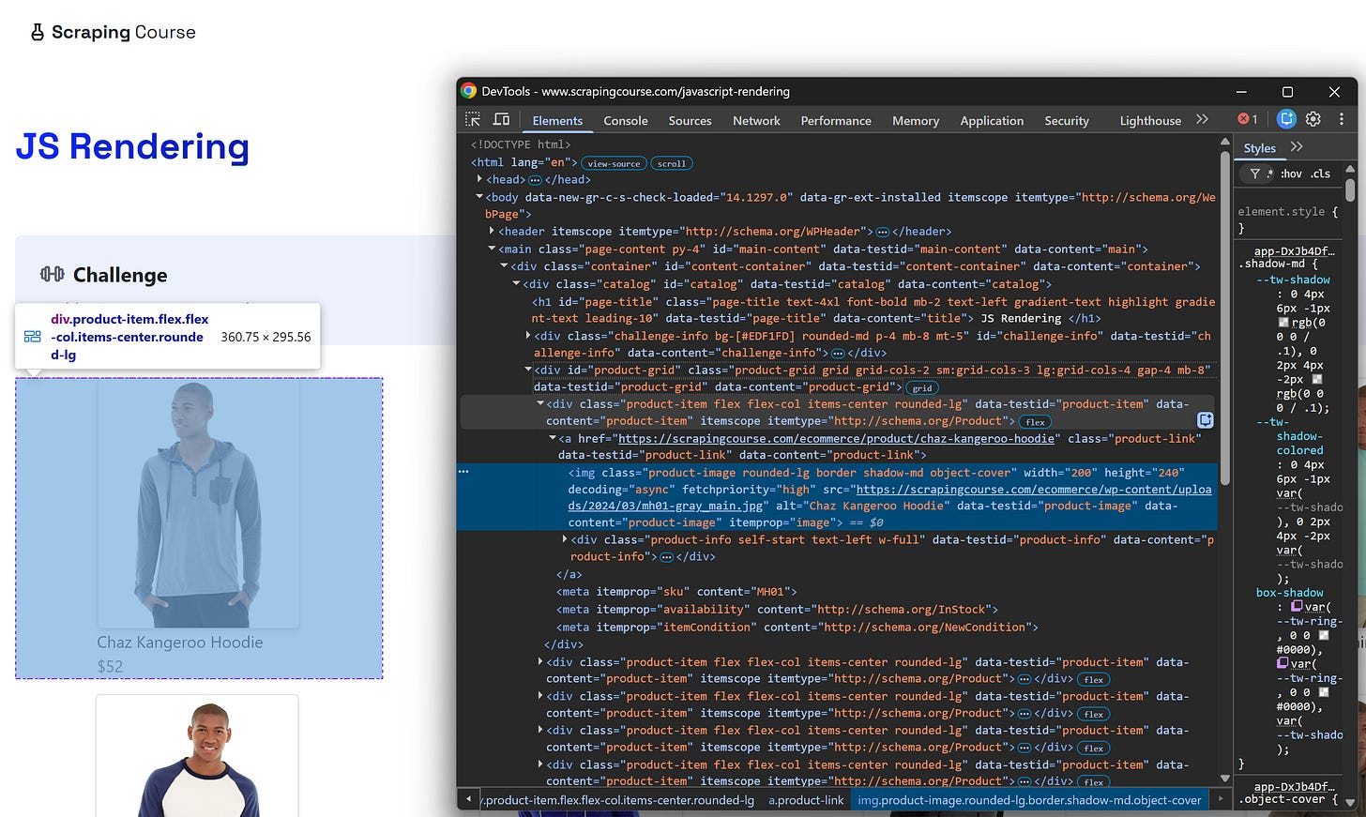Select the meta availability InStock row
Screen dimensions: 1366x817
coord(777,609)
